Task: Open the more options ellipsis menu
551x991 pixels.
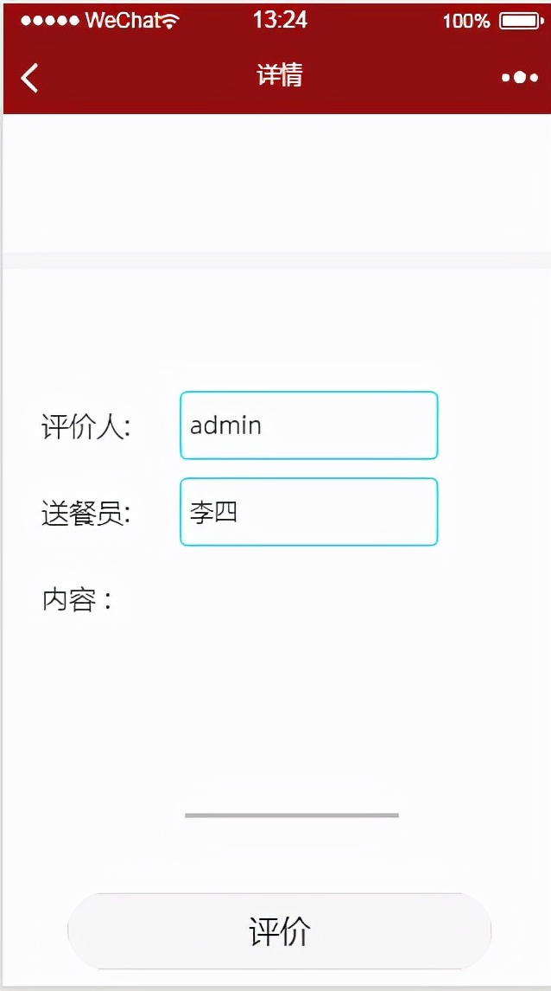Action: [x=519, y=77]
